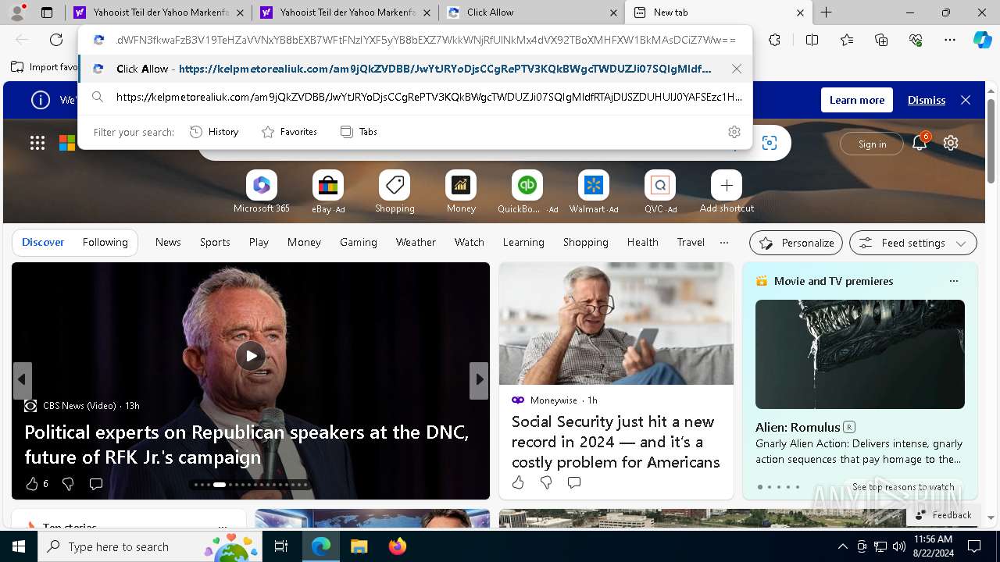Image resolution: width=1000 pixels, height=562 pixels.
Task: Open browser Extensions icon
Action: coord(774,40)
